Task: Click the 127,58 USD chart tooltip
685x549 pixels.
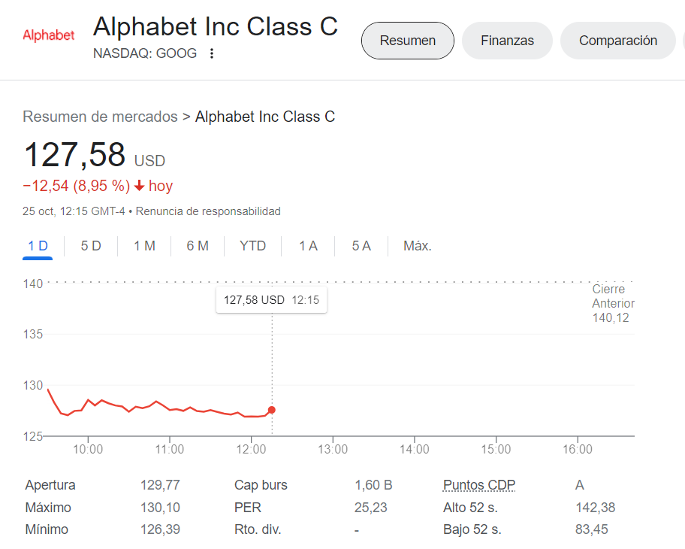Action: coord(271,300)
